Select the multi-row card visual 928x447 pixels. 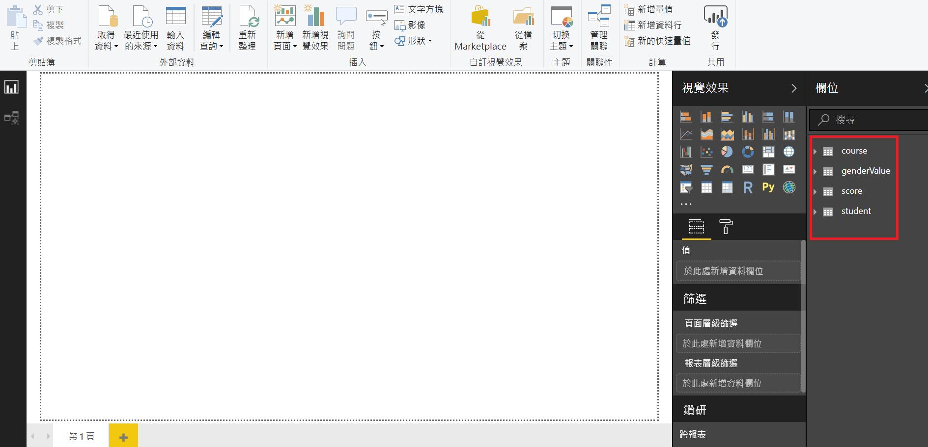(768, 170)
